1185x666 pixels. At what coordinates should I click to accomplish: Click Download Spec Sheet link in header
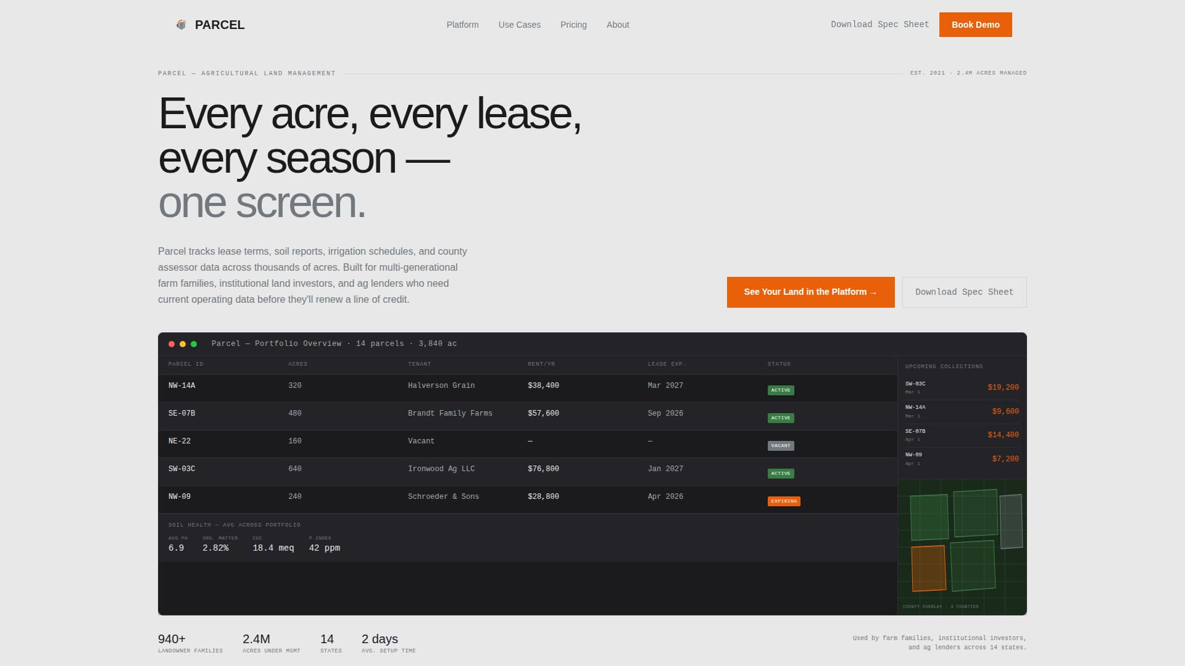pyautogui.click(x=879, y=25)
